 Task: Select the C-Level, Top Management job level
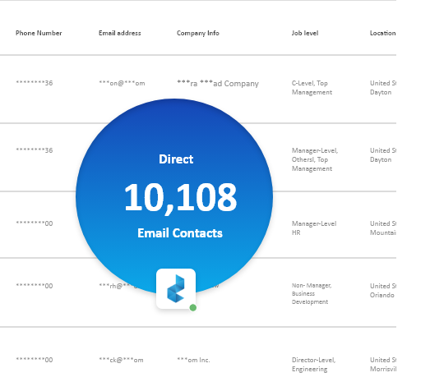point(312,88)
